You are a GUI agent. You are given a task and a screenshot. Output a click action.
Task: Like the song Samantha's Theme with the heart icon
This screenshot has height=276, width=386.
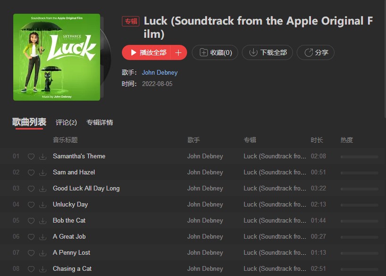31,156
